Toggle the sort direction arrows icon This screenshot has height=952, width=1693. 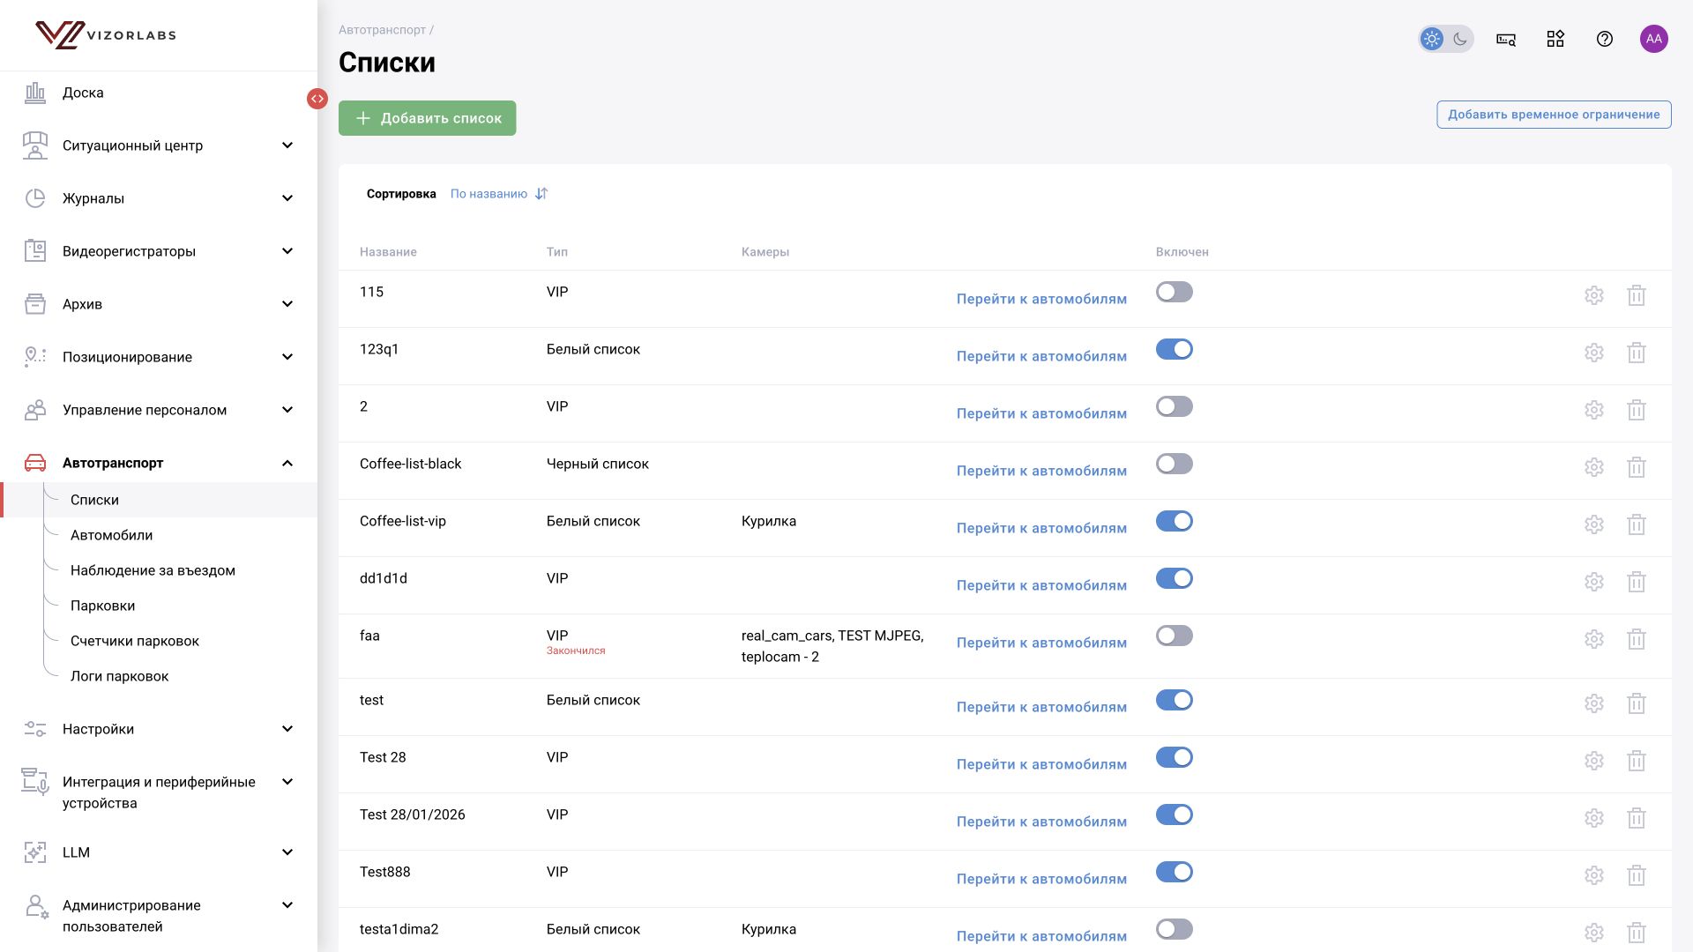pyautogui.click(x=541, y=194)
